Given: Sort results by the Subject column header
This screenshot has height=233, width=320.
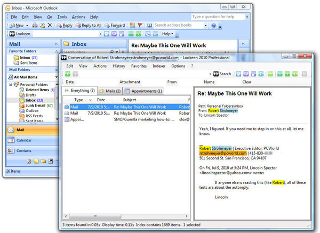Looking at the screenshot, I should click(130, 100).
